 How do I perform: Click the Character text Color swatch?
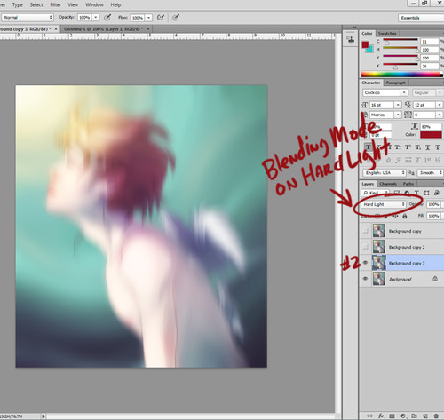pos(431,135)
